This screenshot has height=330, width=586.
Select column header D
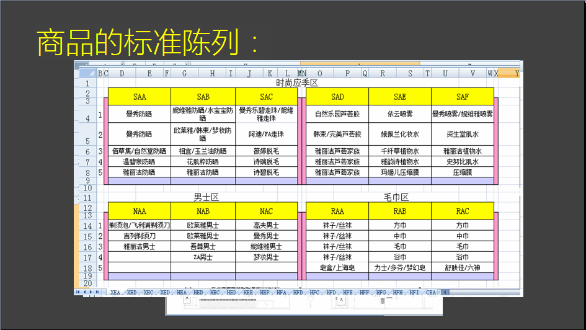point(122,73)
